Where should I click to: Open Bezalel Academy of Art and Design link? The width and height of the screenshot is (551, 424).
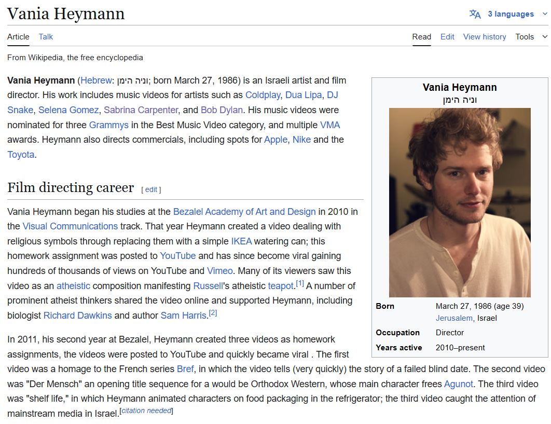[244, 212]
